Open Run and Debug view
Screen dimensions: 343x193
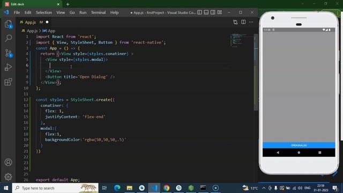click(x=9, y=68)
